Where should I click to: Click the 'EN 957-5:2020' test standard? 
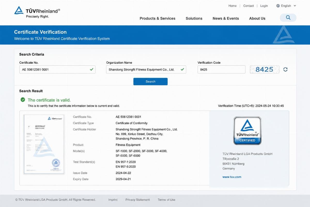[x=126, y=167]
